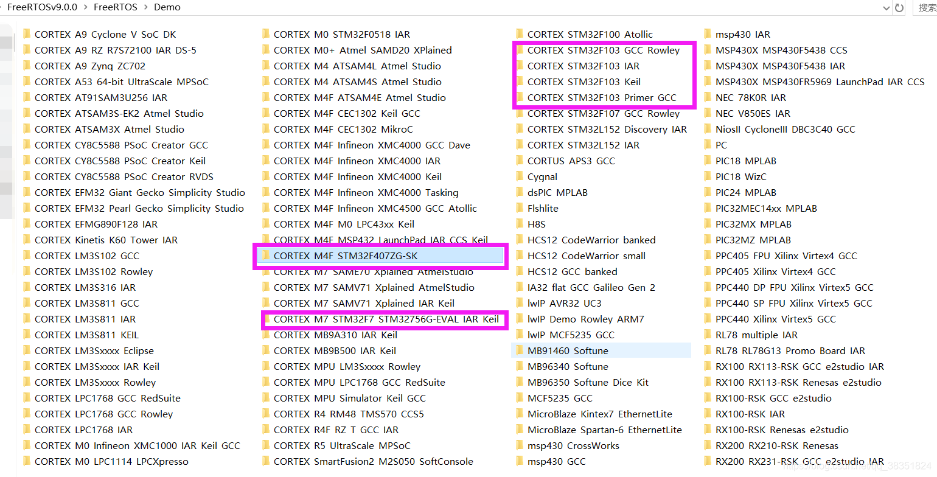Viewport: 937px width, 477px height.
Task: Select folder icon of H8S
Action: [x=520, y=224]
